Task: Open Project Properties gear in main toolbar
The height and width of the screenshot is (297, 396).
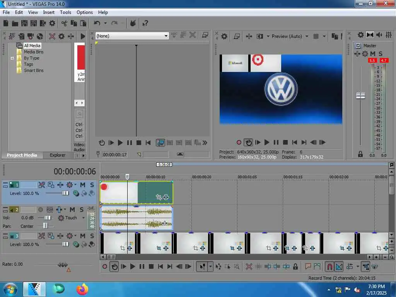Action: click(x=52, y=23)
